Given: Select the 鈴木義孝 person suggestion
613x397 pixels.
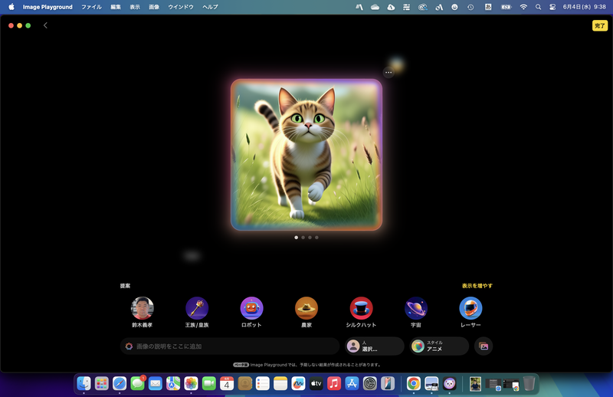Looking at the screenshot, I should point(143,308).
